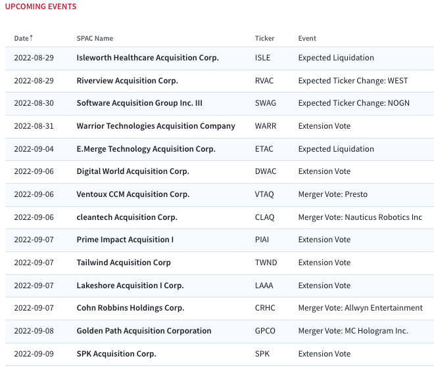Image resolution: width=434 pixels, height=367 pixels.
Task: Click event 'Merger Vote: Presto'
Action: [333, 194]
